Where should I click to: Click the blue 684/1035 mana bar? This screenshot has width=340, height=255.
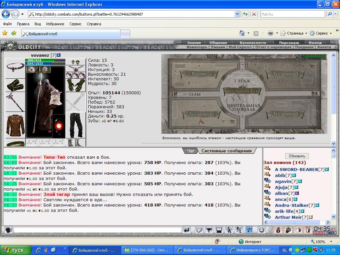tap(45, 63)
